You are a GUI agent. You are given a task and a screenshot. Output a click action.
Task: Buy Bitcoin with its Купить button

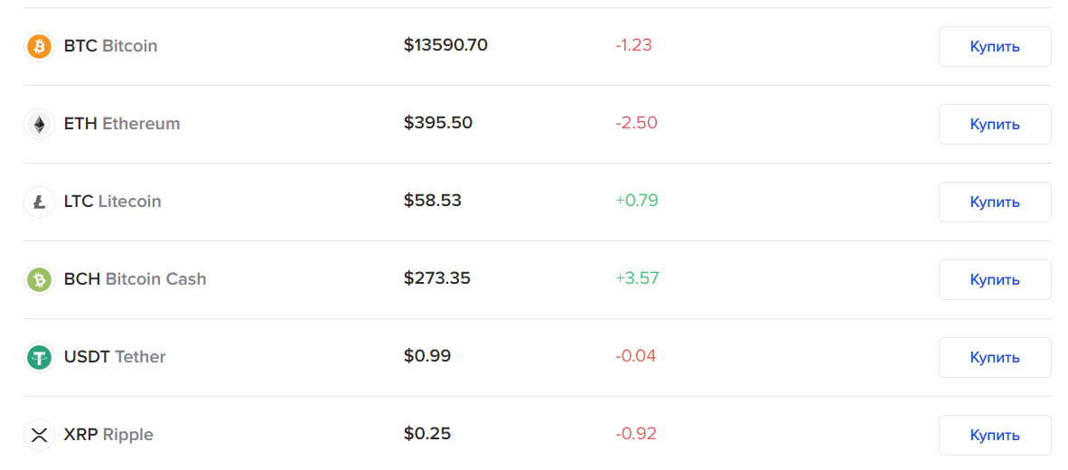pos(995,46)
